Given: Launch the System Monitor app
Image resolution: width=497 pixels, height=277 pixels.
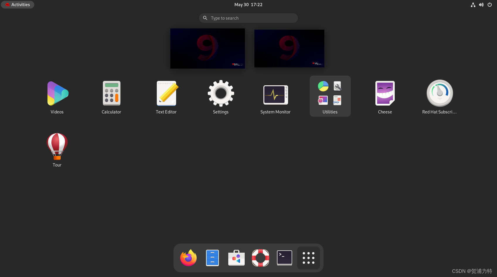Looking at the screenshot, I should click(275, 95).
